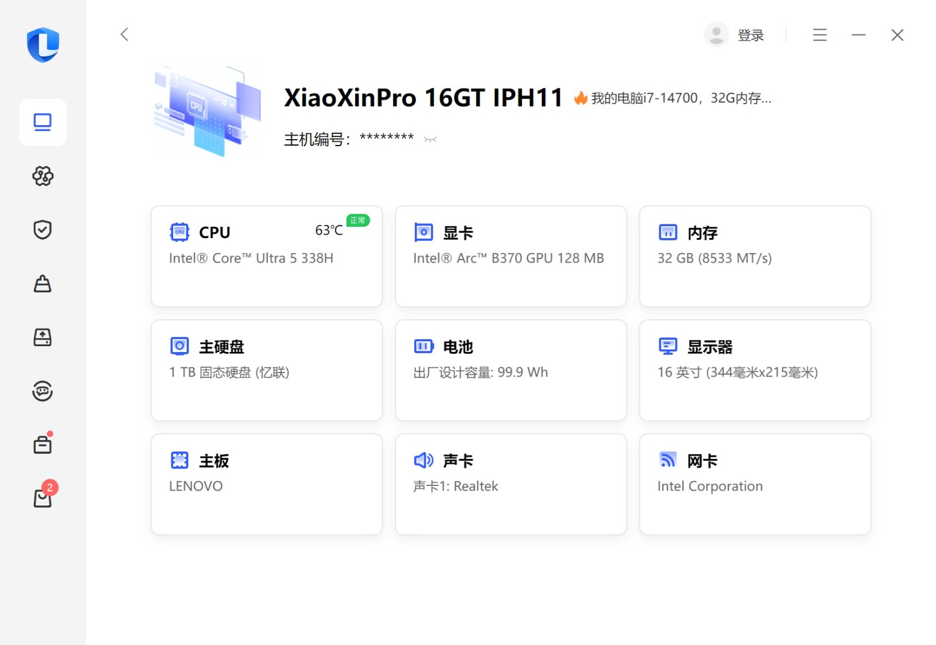This screenshot has width=936, height=645.
Task: Open the 显卡 Intel Arc B370 card
Action: pos(511,256)
